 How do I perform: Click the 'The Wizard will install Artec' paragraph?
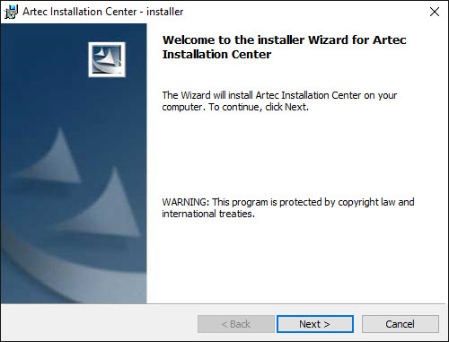[279, 101]
